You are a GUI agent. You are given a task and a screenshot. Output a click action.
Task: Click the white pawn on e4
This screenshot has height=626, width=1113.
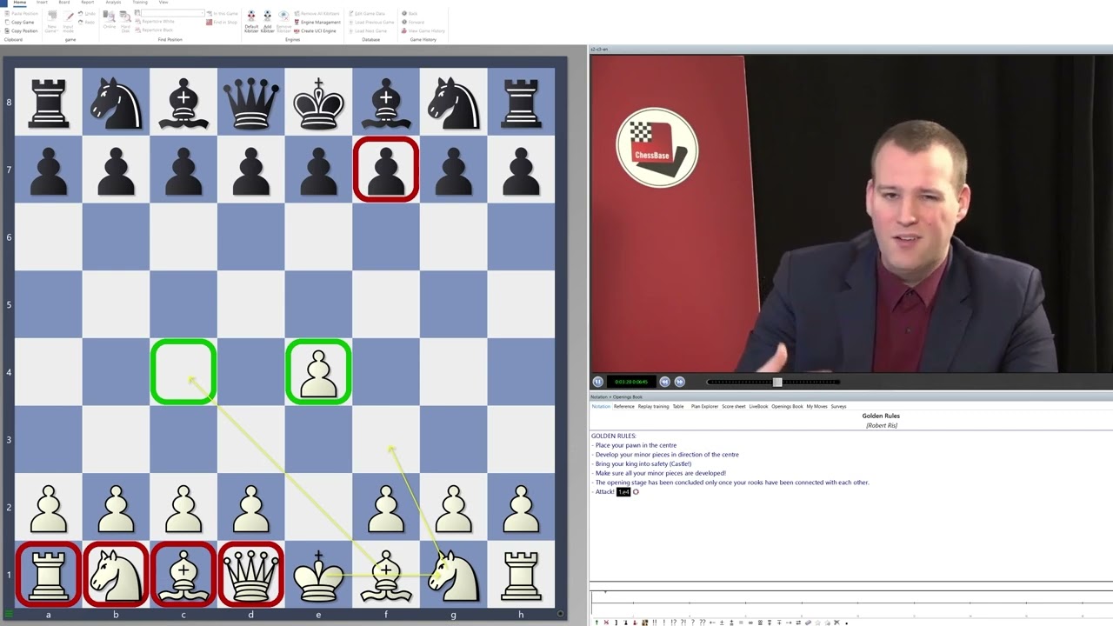pos(318,372)
